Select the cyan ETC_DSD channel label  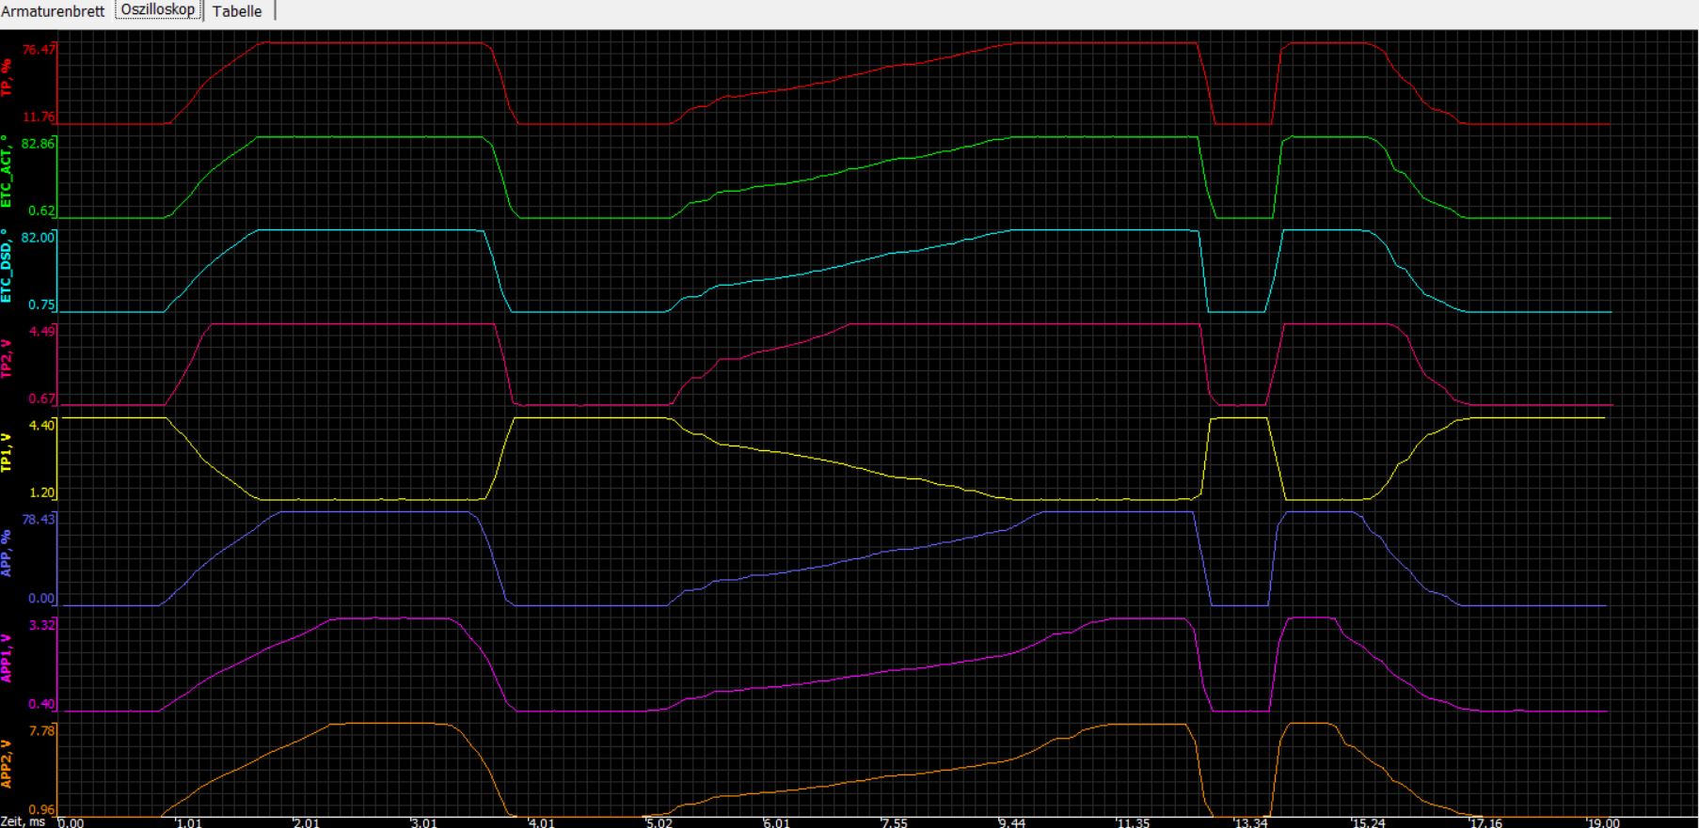click(7, 265)
